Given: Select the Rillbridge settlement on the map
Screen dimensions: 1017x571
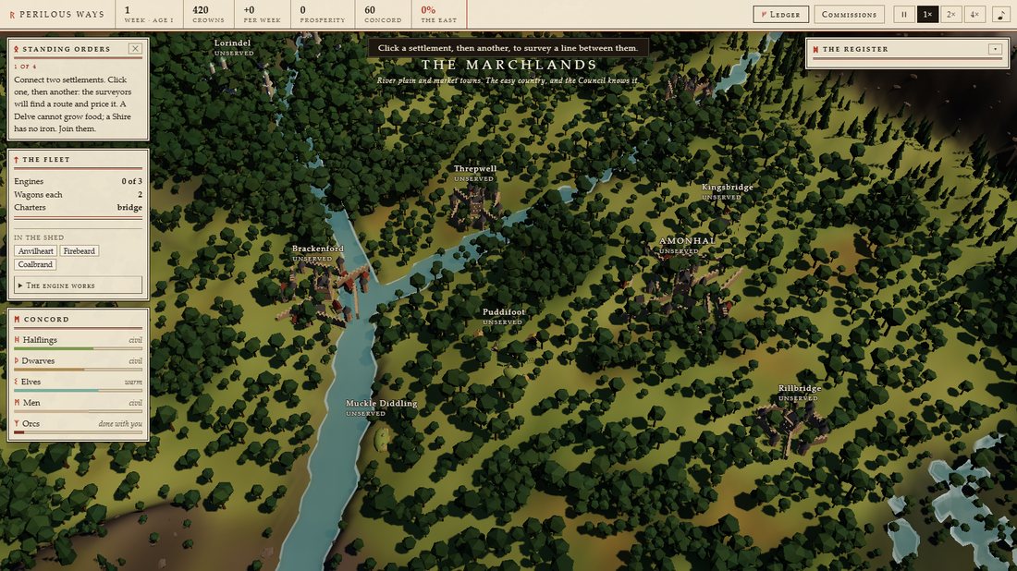Looking at the screenshot, I should tap(792, 428).
